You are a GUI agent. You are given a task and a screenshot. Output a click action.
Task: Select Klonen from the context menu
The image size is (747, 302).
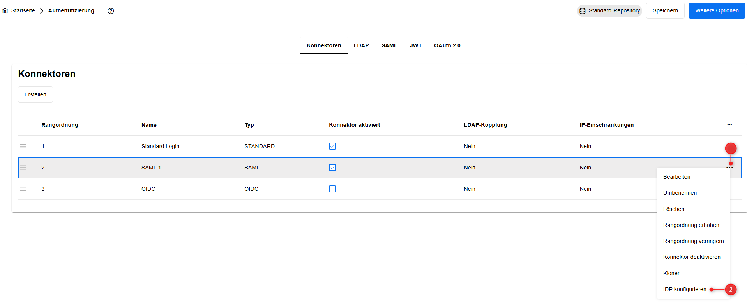coord(671,273)
